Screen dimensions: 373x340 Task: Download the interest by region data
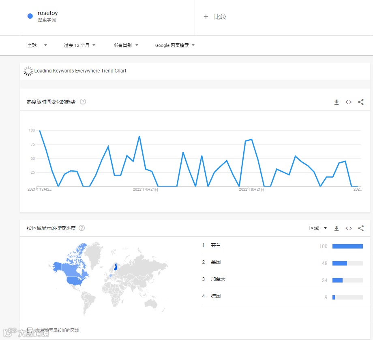[x=337, y=228]
